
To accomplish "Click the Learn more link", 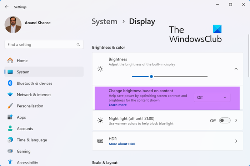I will pos(117,105).
